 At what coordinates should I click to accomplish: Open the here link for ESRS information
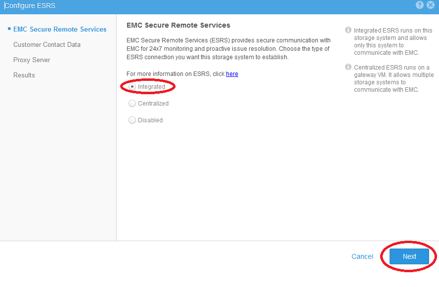click(x=232, y=74)
